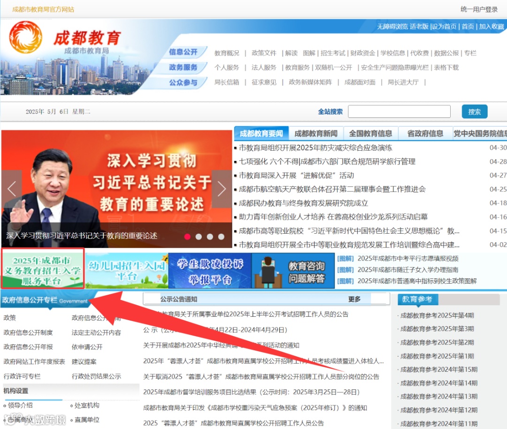
Task: Open 局长进大厅 link
Action: (403, 82)
